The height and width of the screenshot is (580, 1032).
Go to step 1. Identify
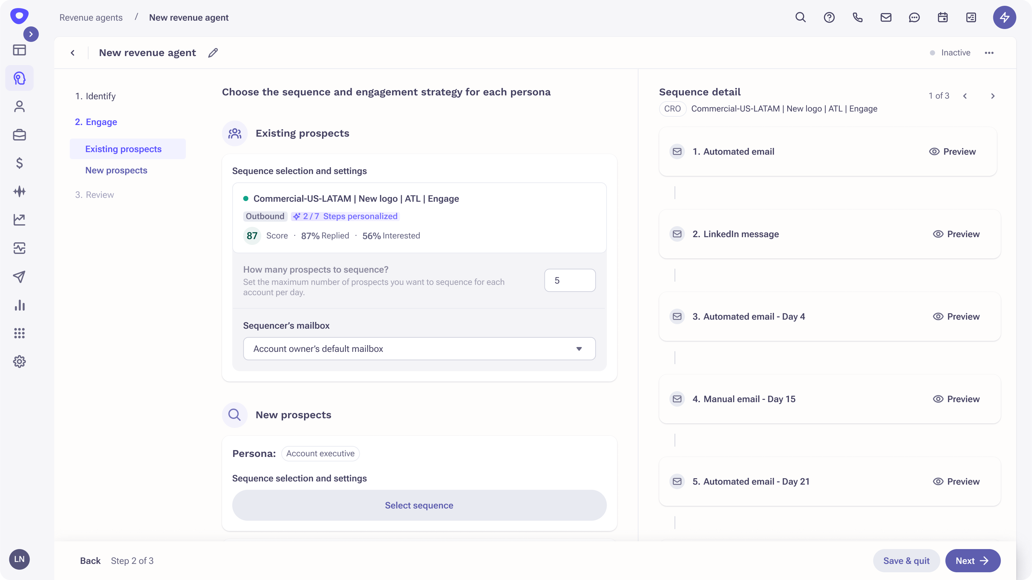pyautogui.click(x=95, y=96)
